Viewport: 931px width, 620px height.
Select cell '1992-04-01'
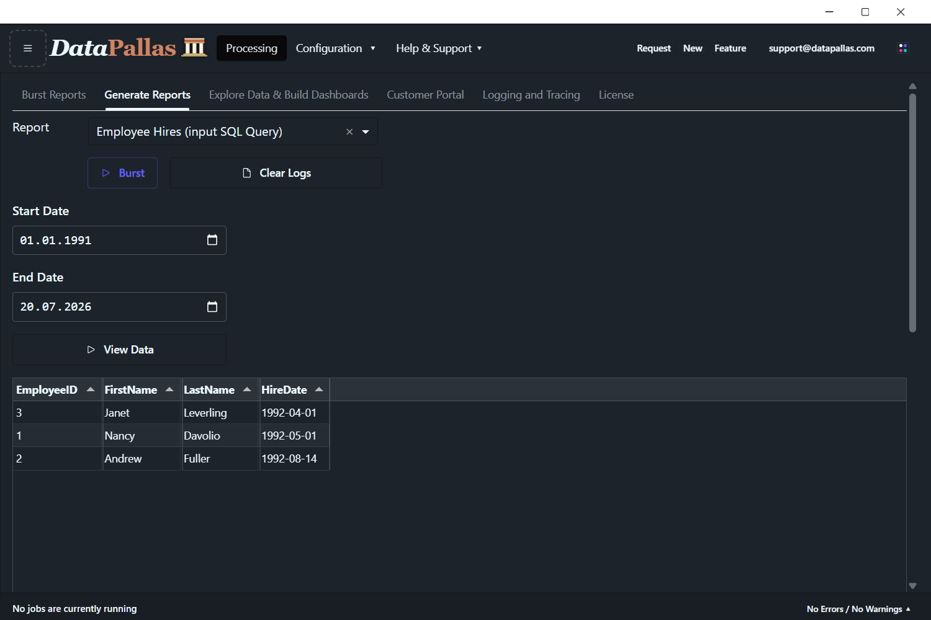pyautogui.click(x=294, y=413)
